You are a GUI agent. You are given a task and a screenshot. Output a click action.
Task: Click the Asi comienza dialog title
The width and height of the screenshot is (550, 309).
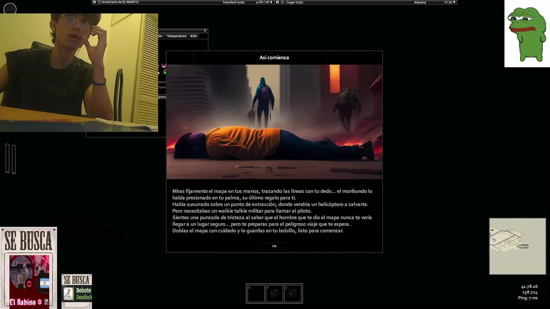pos(274,58)
